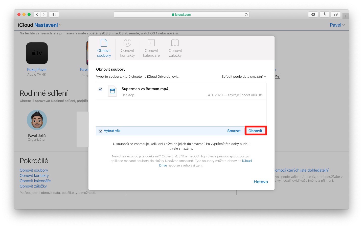Open the Safari share menu
The height and width of the screenshot is (228, 363).
[324, 14]
